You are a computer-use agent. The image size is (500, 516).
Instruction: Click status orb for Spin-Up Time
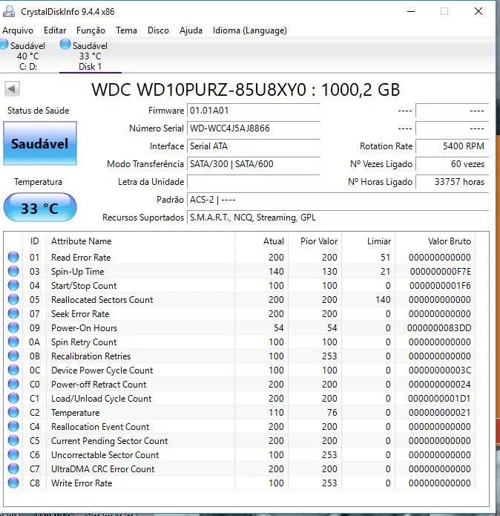[x=13, y=271]
